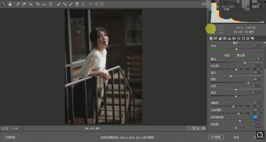Select the Transform tool

click(x=51, y=4)
